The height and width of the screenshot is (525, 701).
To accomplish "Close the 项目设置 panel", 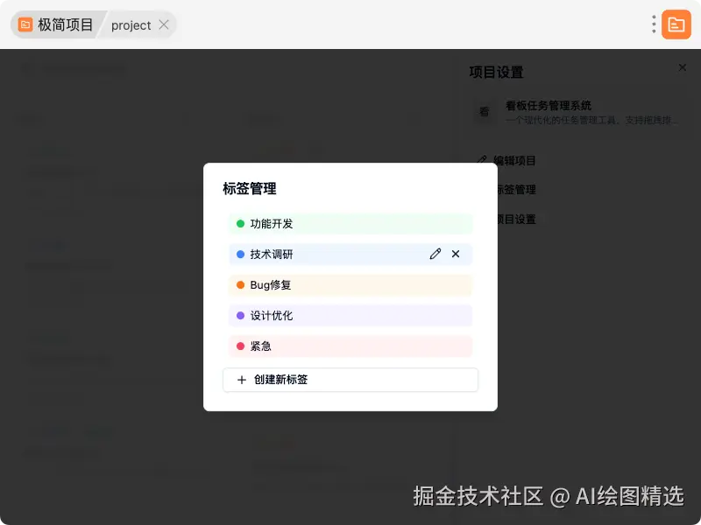I will pyautogui.click(x=683, y=67).
